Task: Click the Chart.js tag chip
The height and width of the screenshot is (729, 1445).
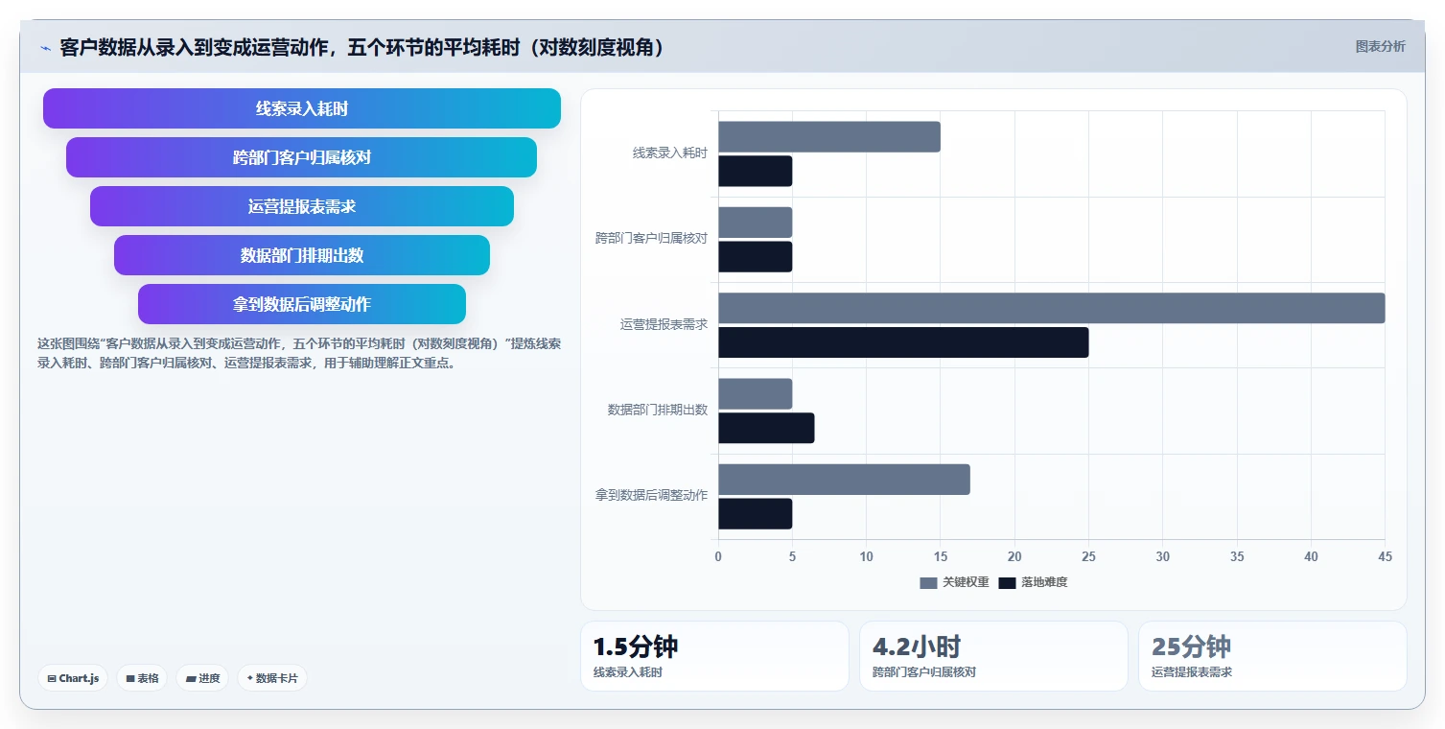Action: (74, 678)
